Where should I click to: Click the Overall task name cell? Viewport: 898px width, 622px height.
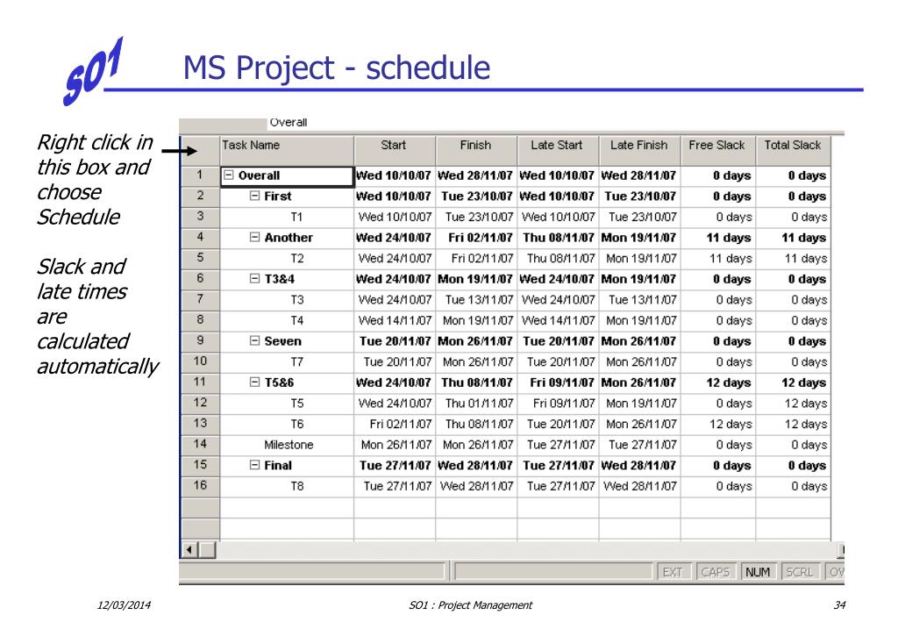click(x=287, y=175)
